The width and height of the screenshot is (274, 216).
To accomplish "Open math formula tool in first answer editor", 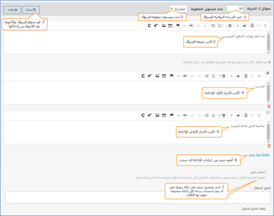I will (150, 76).
